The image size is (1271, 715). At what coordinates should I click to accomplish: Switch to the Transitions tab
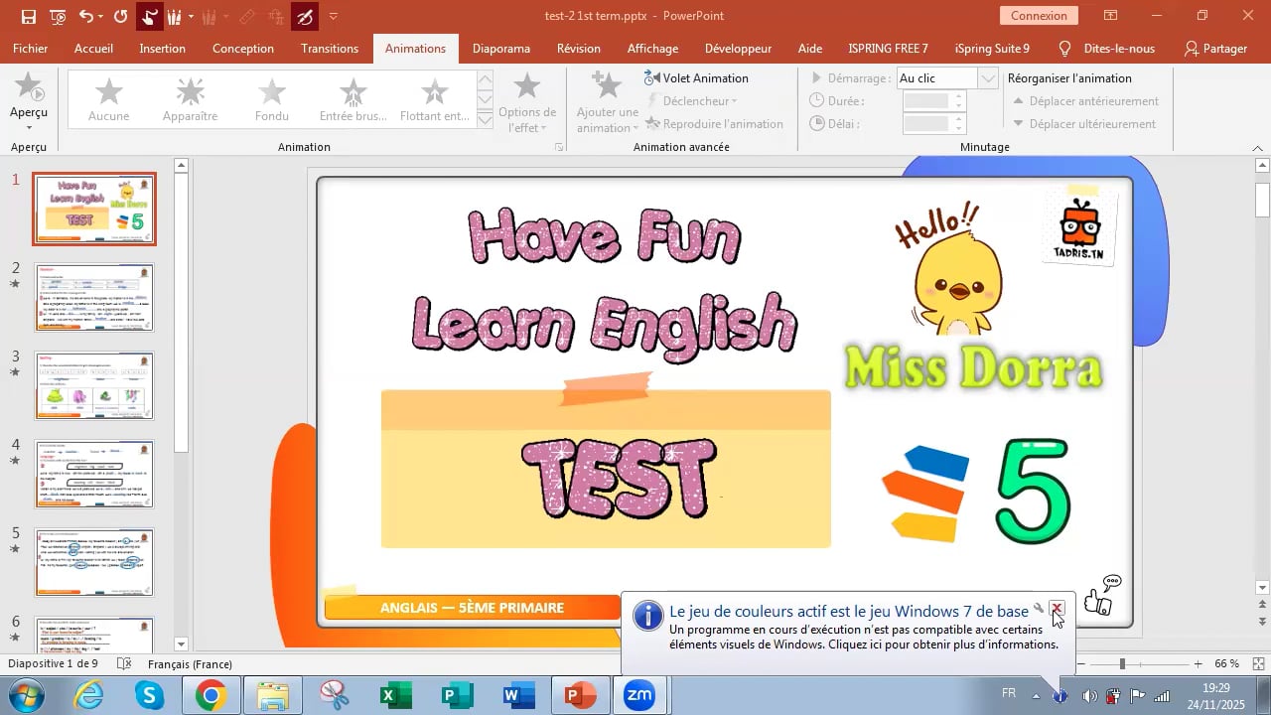(329, 48)
